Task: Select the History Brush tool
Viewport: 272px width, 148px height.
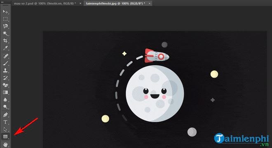Action: coord(5,78)
